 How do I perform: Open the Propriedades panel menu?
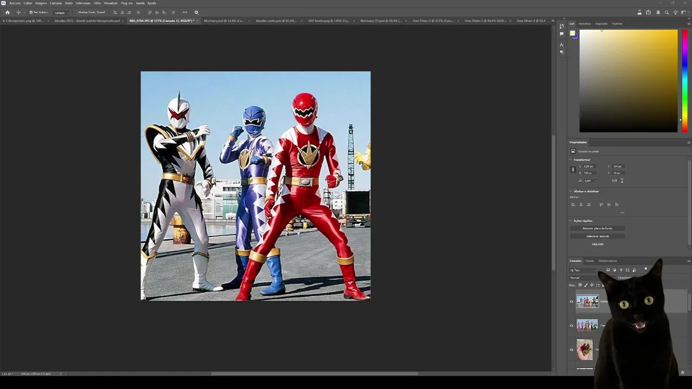689,143
